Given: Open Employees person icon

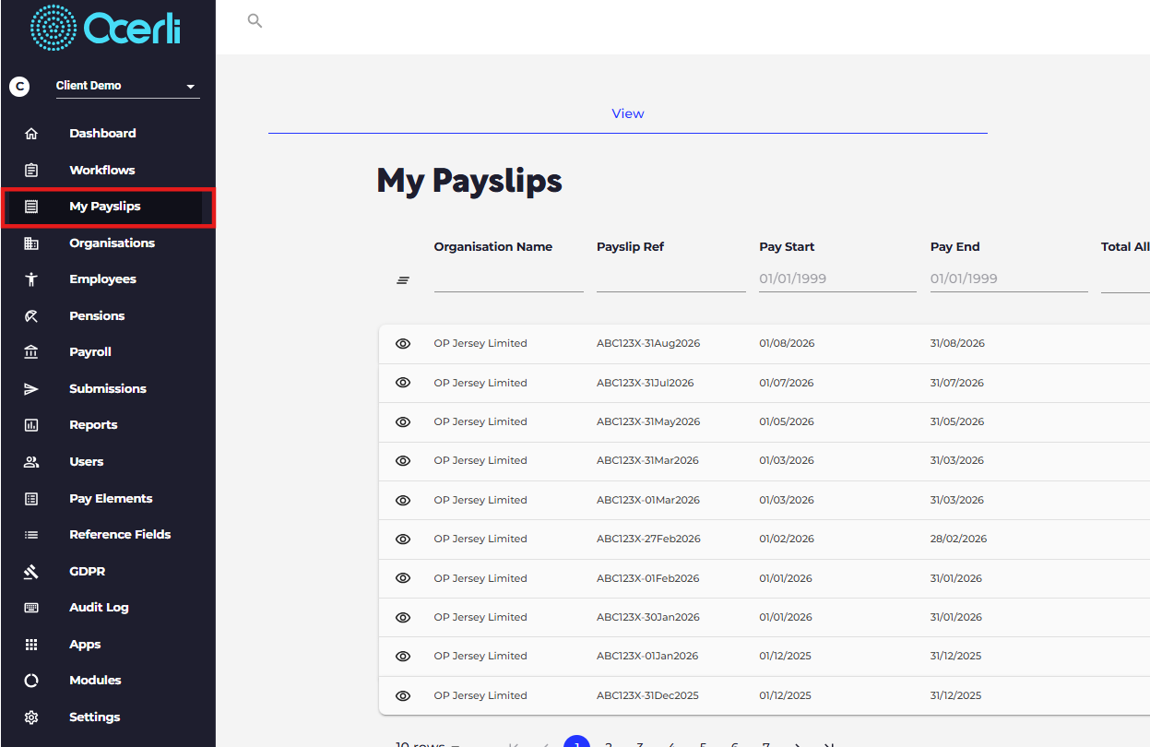Looking at the screenshot, I should [31, 279].
